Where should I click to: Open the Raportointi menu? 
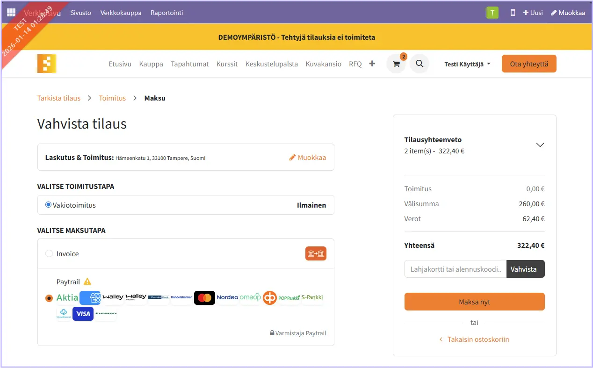pyautogui.click(x=166, y=13)
